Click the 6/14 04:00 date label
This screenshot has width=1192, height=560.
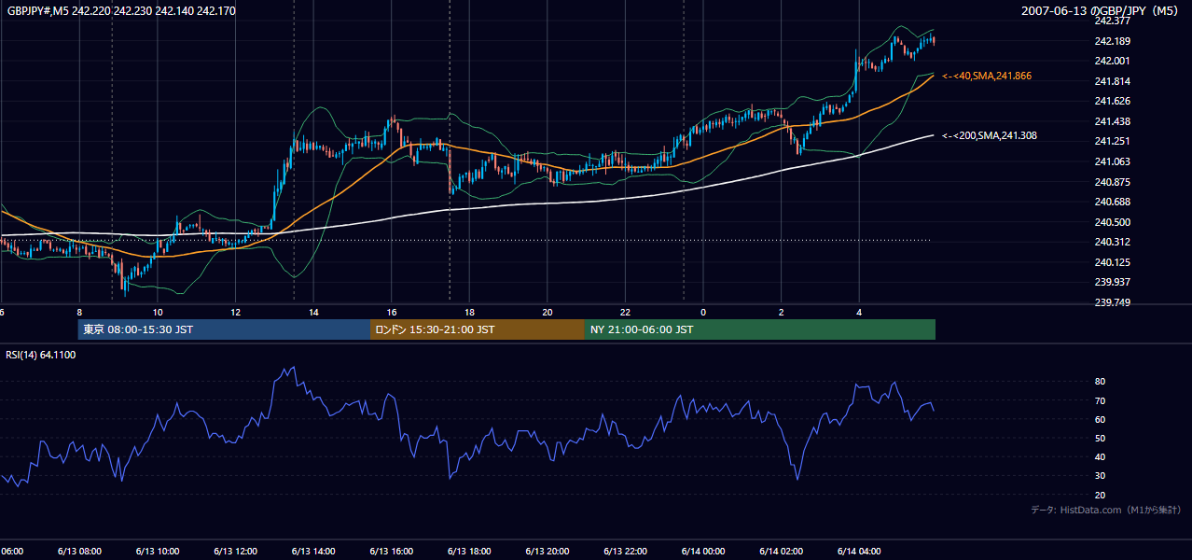[859, 552]
